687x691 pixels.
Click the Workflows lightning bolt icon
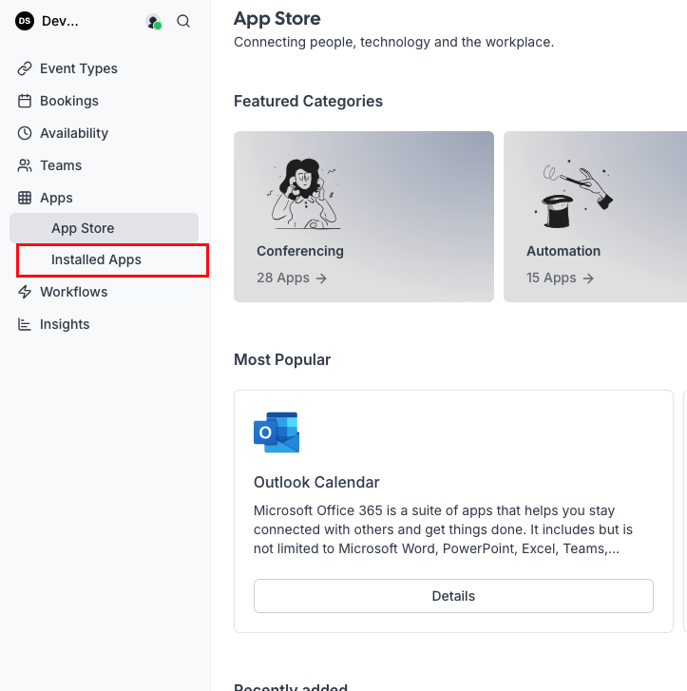click(25, 292)
